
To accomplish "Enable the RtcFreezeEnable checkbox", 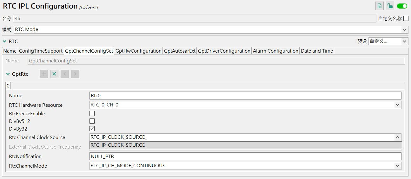I will coord(92,113).
